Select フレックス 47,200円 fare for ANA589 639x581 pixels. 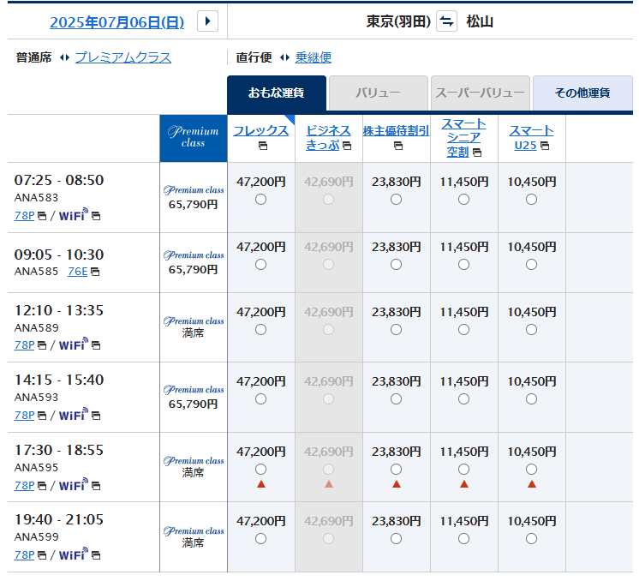[260, 329]
